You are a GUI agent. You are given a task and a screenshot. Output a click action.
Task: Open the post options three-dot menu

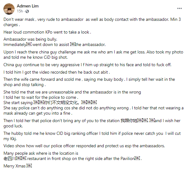(x=179, y=8)
